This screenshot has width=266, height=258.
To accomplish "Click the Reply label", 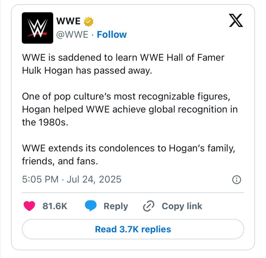I will point(116,206).
